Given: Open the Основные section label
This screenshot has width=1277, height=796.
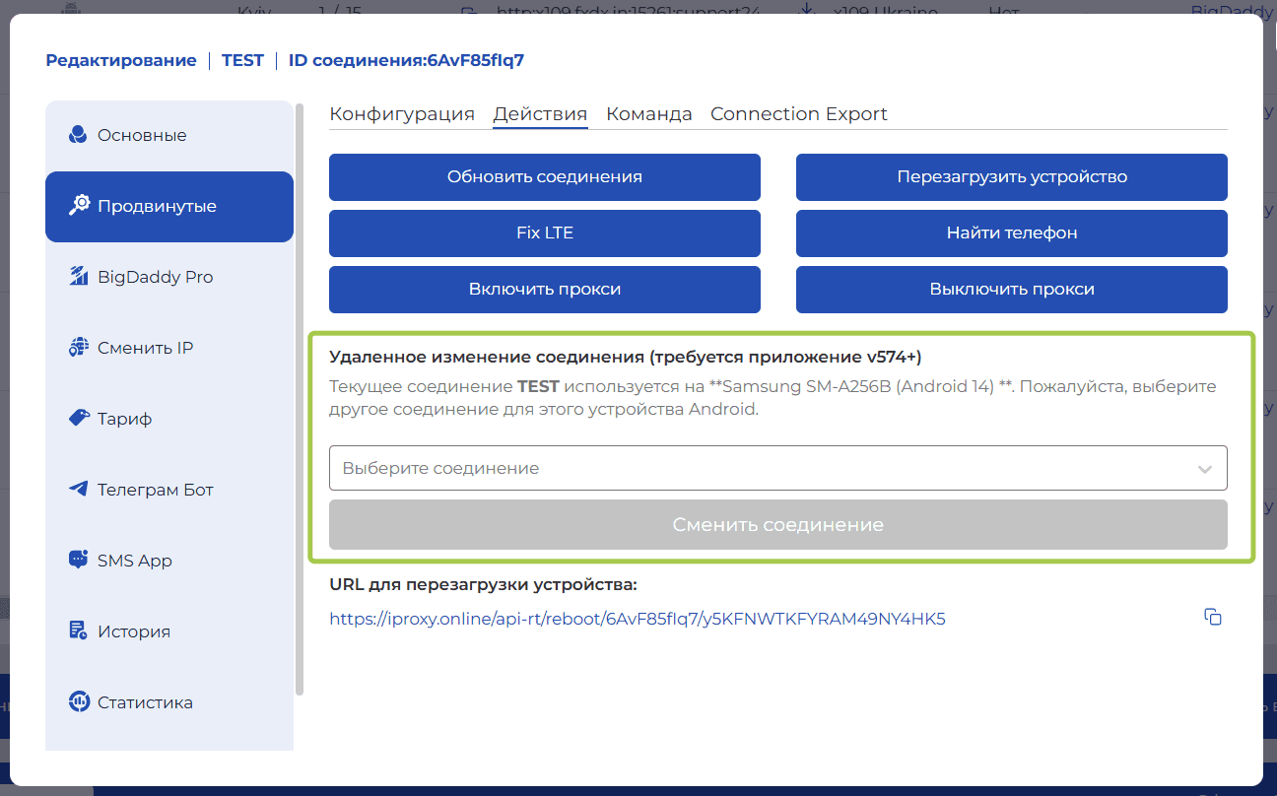Looking at the screenshot, I should point(142,135).
